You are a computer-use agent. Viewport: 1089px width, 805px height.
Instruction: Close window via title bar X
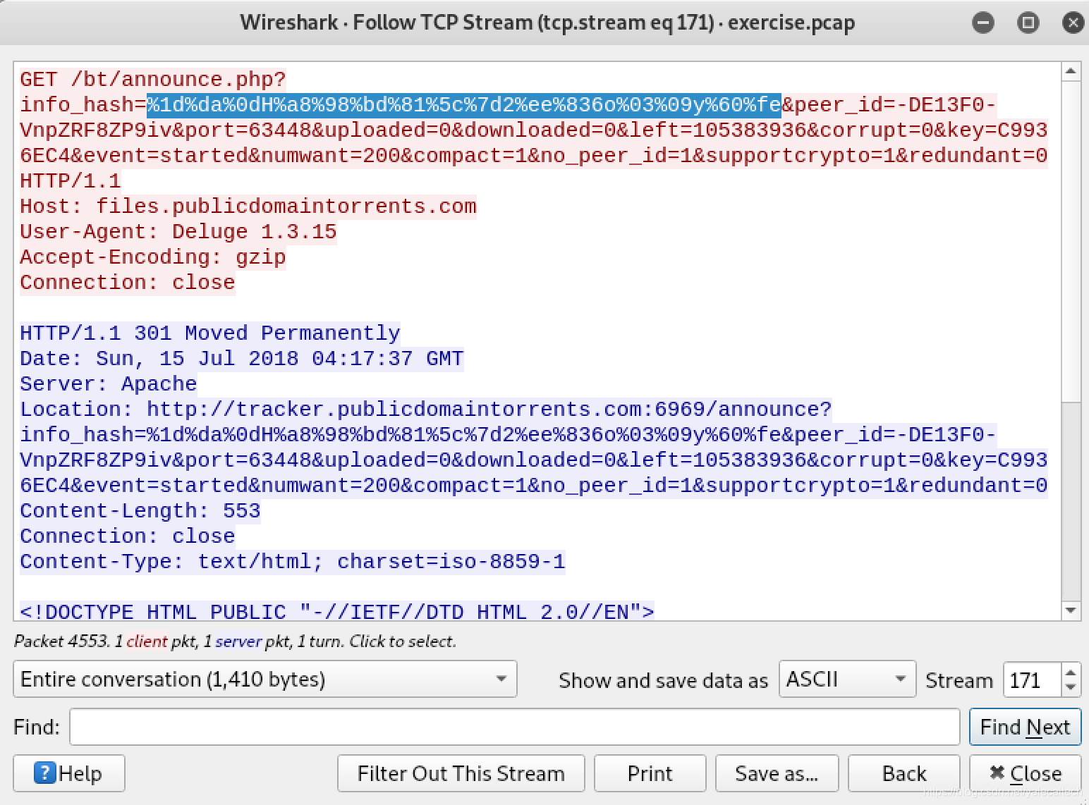click(1073, 23)
